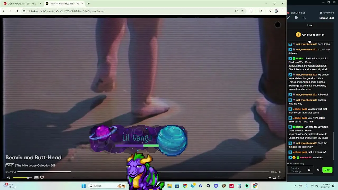The width and height of the screenshot is (338, 190).
Task: Open chat settings gear
Action: tap(318, 170)
